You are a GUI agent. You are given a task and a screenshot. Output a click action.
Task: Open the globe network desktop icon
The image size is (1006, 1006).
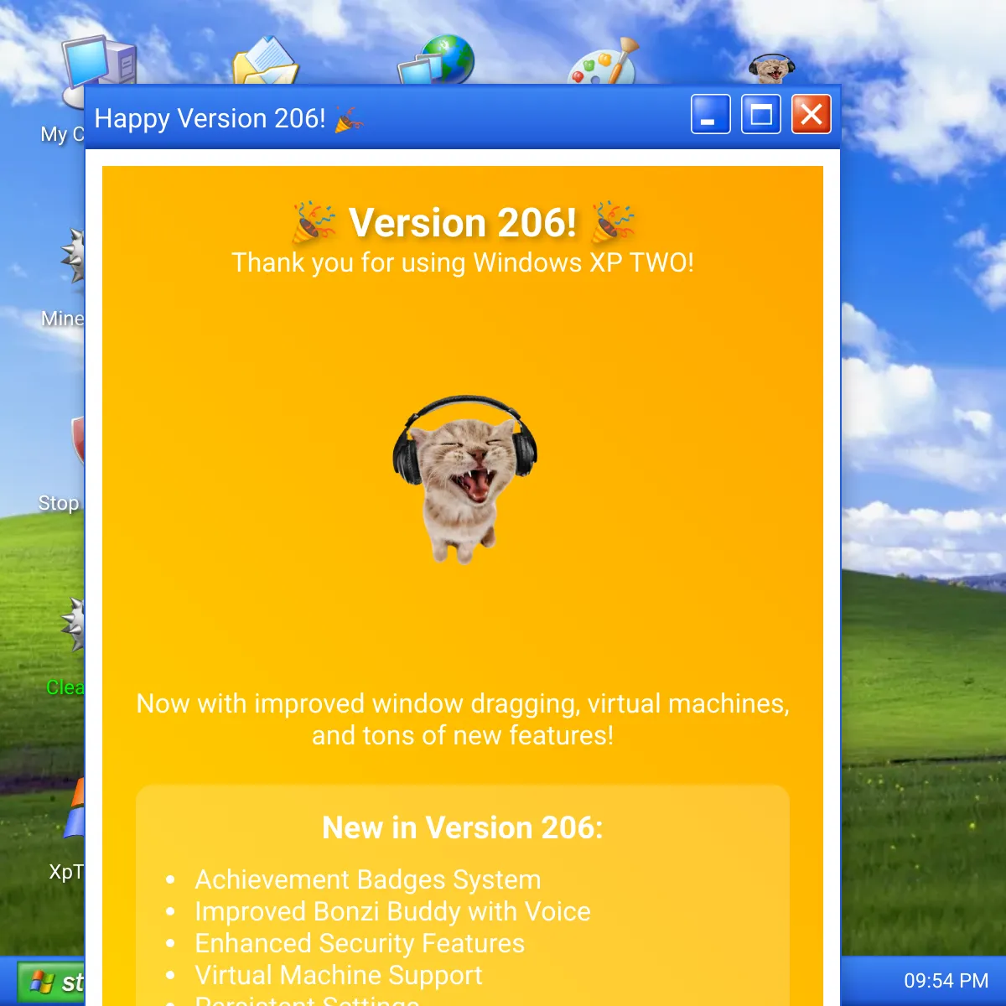436,60
